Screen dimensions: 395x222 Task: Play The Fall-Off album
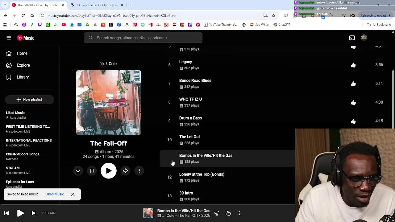tap(109, 171)
